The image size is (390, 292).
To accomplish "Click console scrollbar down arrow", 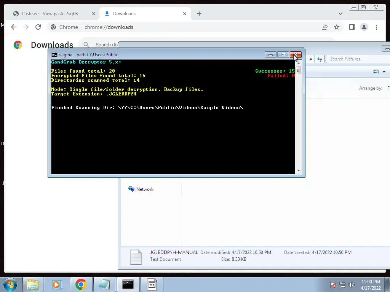I will 299,171.
